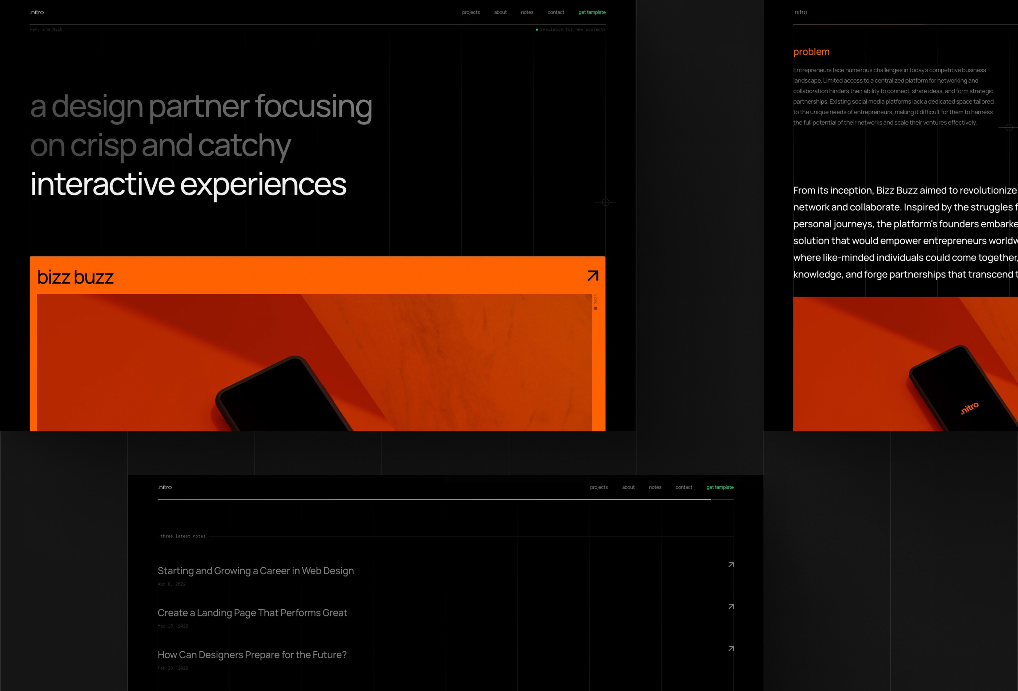1018x691 pixels.
Task: Click the 'notes' nav item in the lower header
Action: [655, 487]
